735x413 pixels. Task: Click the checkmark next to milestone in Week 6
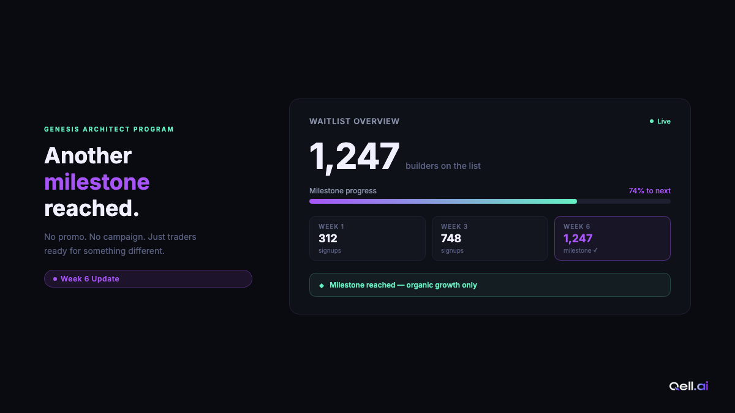pos(595,250)
